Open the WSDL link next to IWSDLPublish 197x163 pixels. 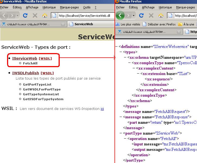[x=47, y=73]
